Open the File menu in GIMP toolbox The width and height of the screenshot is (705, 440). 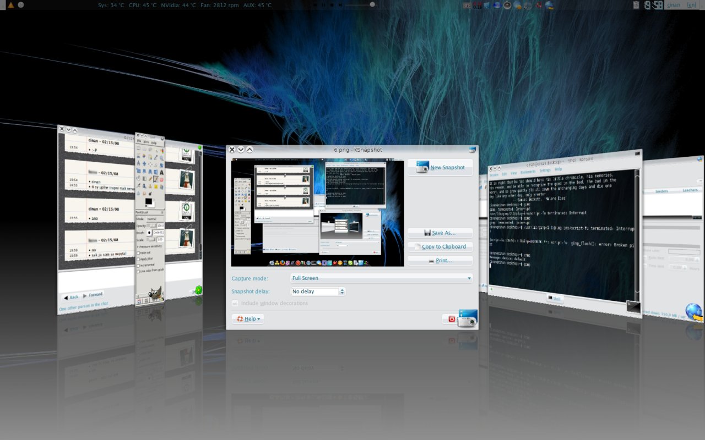click(139, 141)
